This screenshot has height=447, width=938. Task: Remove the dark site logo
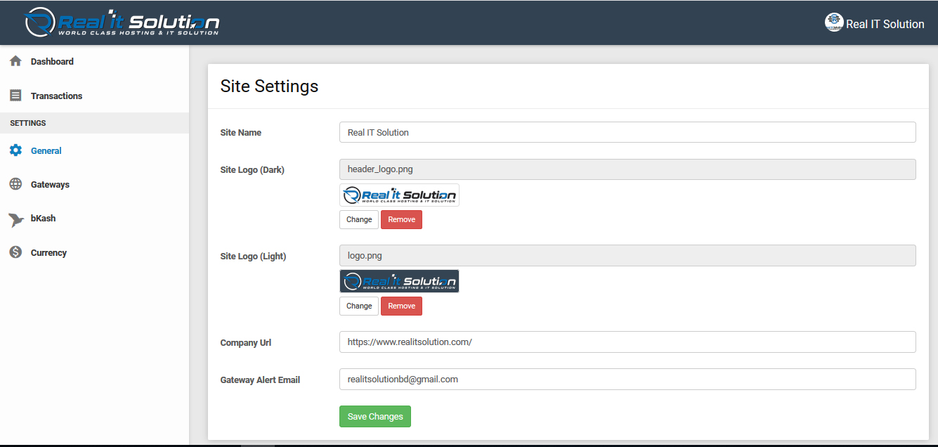point(401,219)
